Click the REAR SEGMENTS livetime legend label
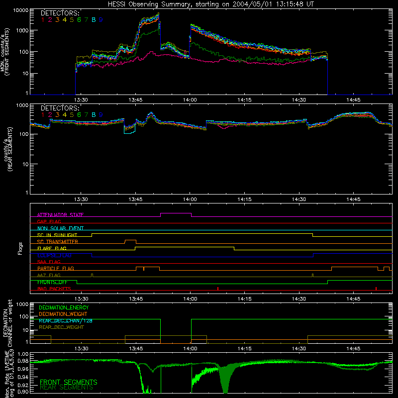 [x=67, y=388]
